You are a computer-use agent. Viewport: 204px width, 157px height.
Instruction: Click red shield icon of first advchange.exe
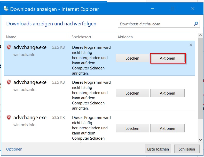[x=9, y=47]
